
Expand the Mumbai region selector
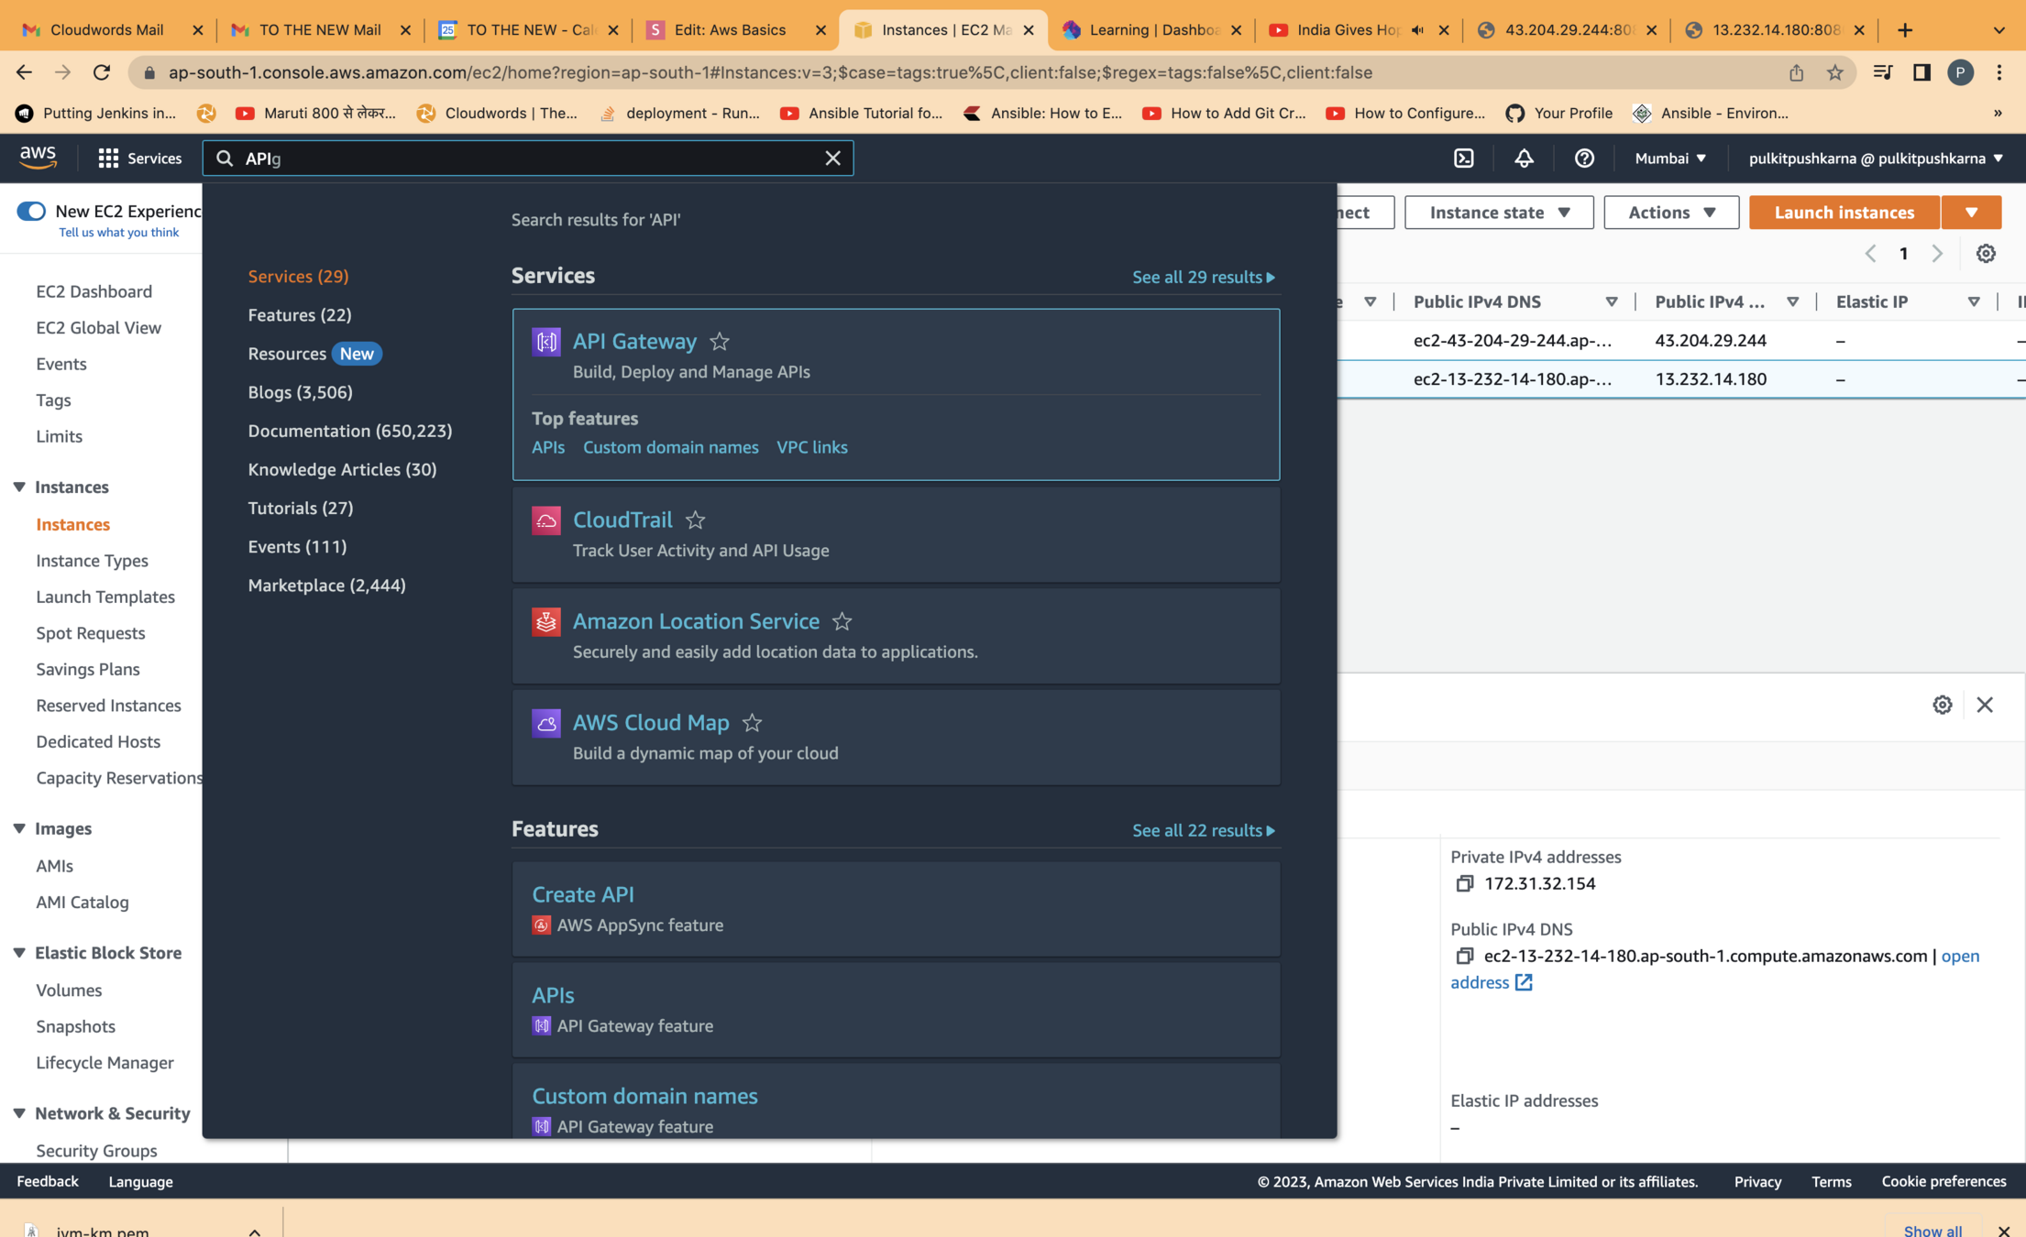[1669, 159]
